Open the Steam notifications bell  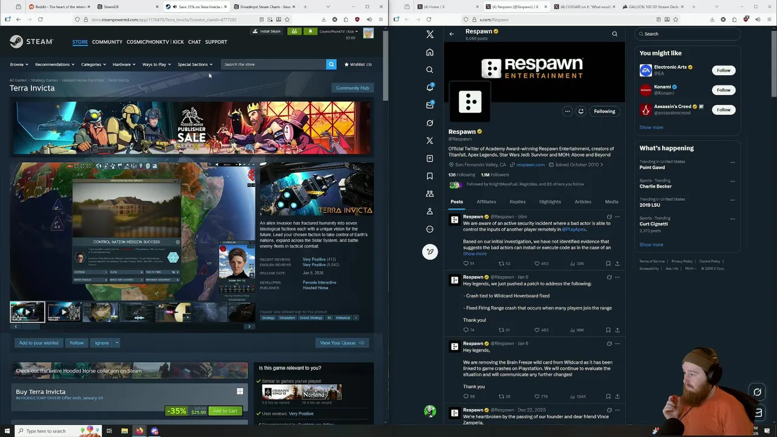(x=310, y=32)
